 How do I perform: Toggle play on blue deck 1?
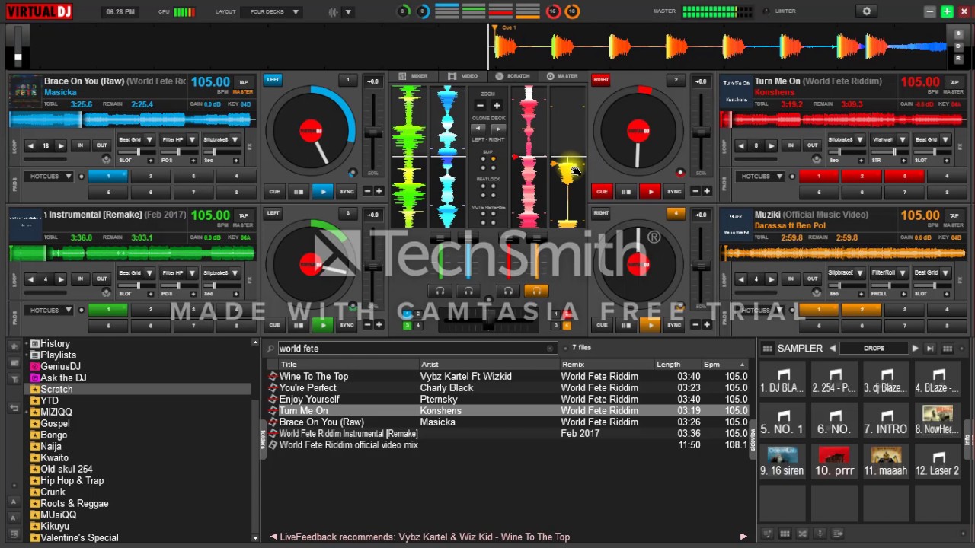click(x=323, y=192)
